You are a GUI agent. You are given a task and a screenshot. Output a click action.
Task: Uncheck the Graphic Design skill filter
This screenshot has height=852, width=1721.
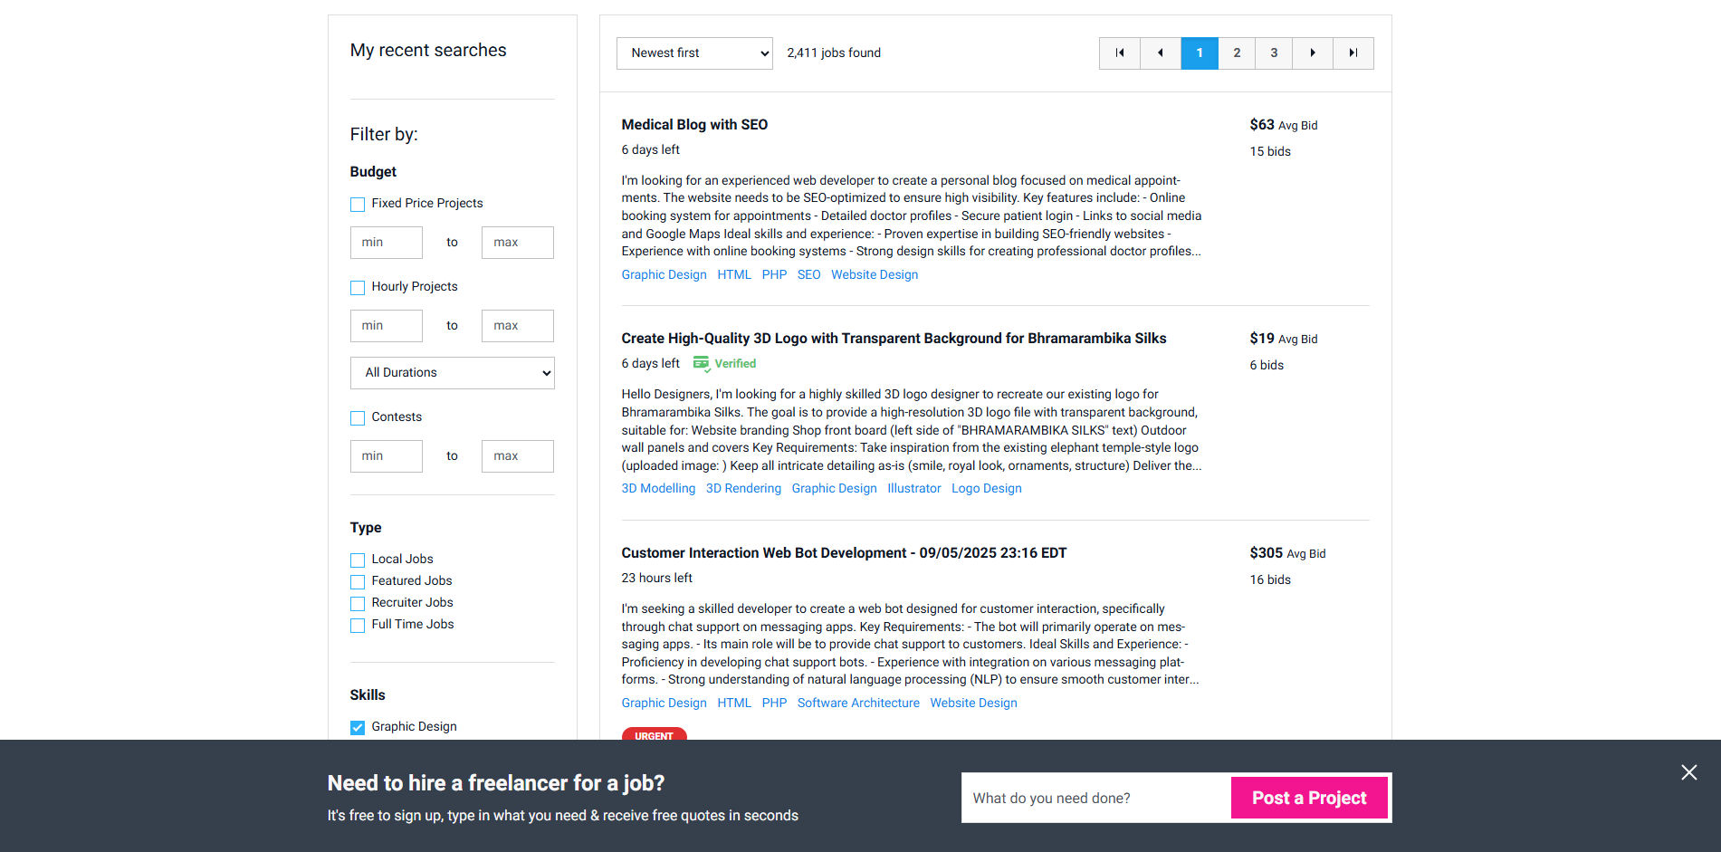(x=357, y=726)
